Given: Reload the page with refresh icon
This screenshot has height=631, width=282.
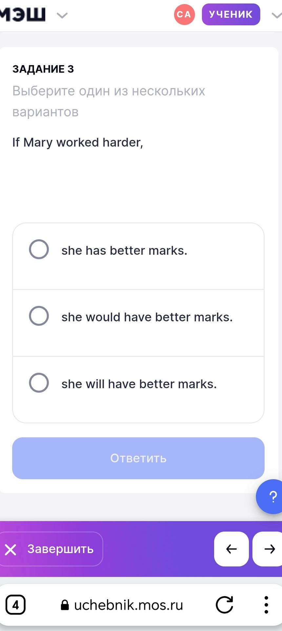Looking at the screenshot, I should 225,605.
